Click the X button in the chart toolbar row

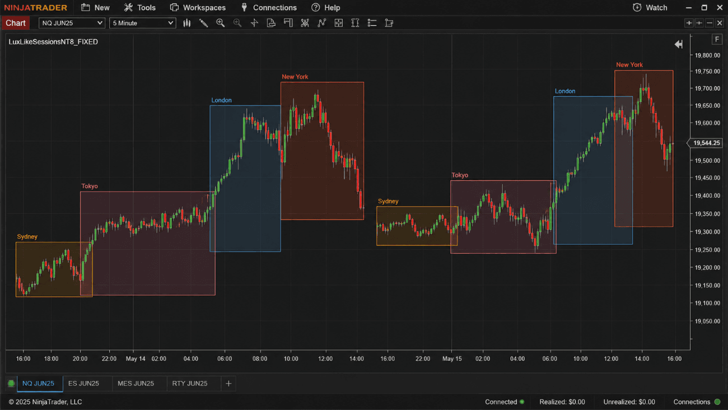click(x=720, y=23)
